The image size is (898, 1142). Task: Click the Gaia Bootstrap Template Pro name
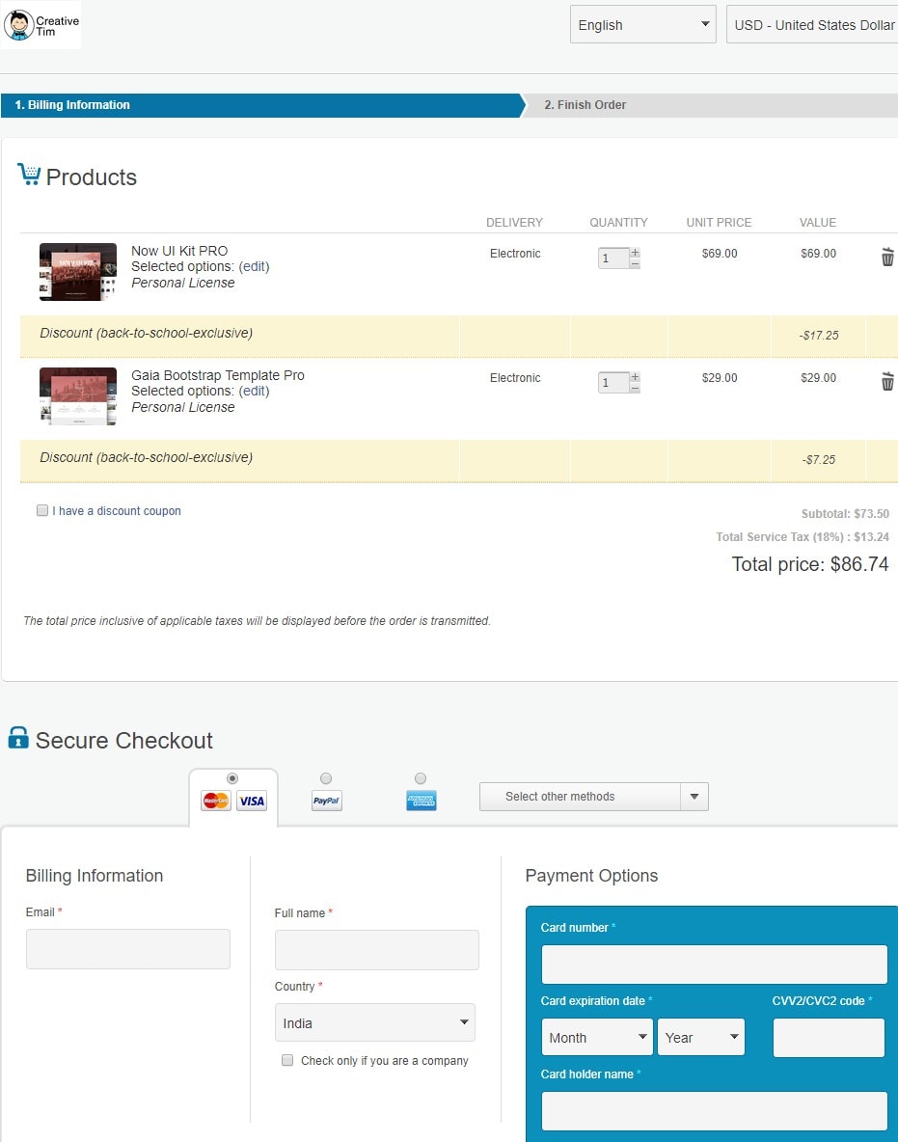coord(218,375)
